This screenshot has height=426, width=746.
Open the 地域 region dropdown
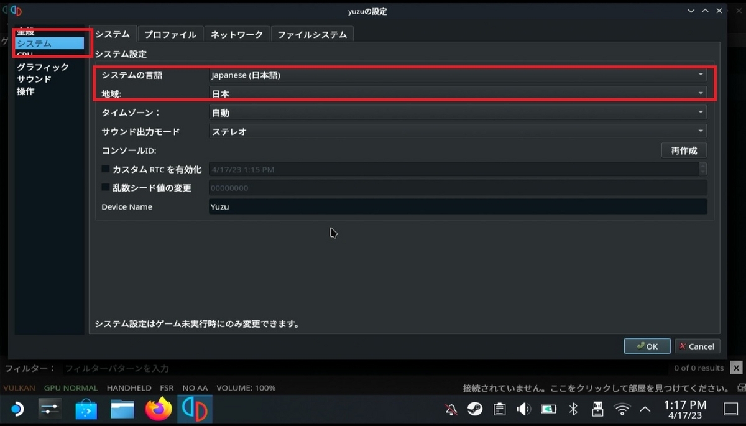[458, 94]
